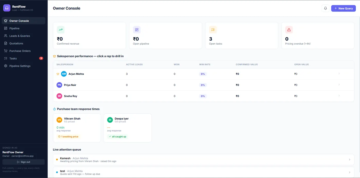Navigate to Leads & Queries

[23, 36]
